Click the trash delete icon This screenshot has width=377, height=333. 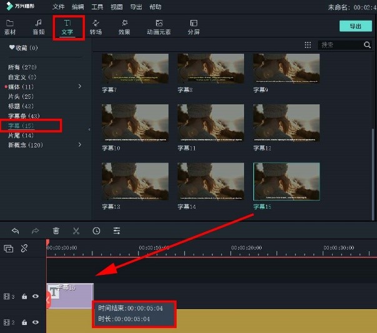tap(56, 231)
